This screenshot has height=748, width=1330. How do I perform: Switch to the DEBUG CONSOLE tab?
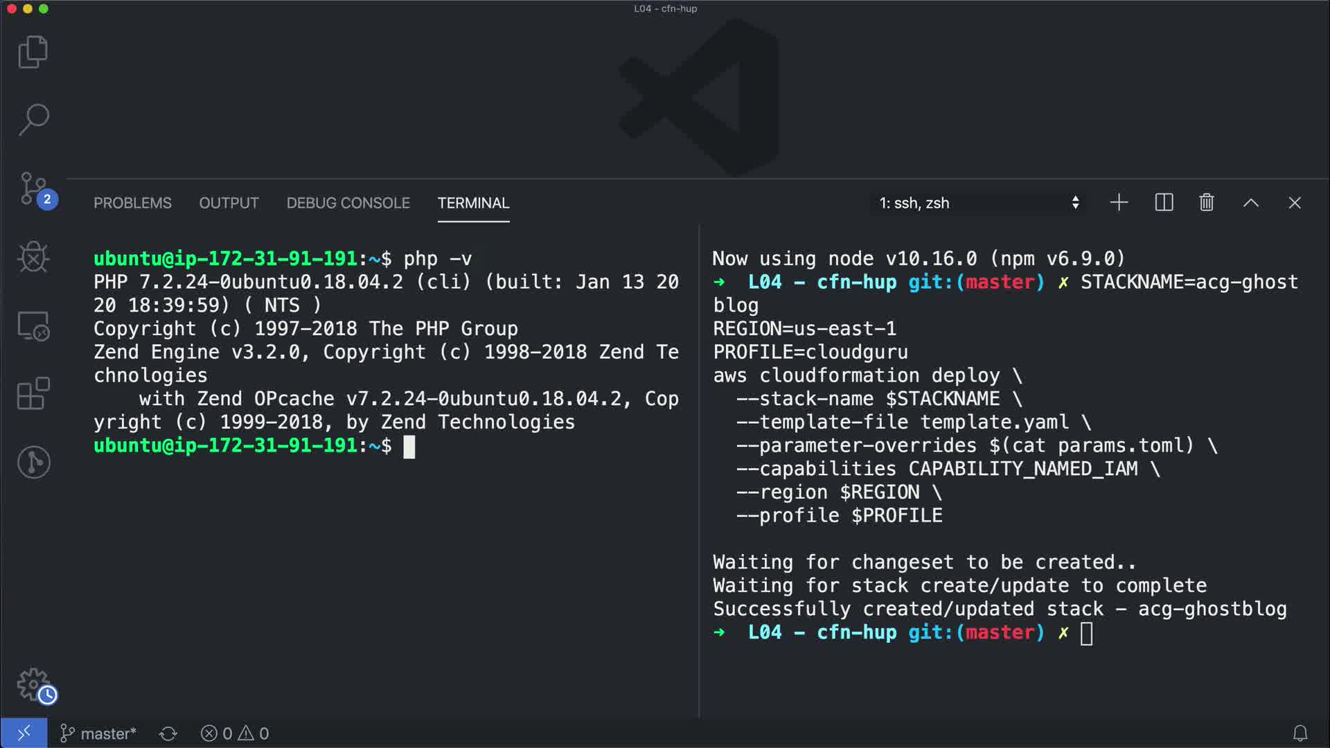pos(348,203)
